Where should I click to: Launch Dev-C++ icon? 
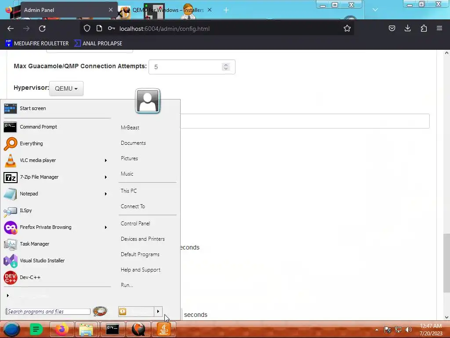(x=11, y=278)
